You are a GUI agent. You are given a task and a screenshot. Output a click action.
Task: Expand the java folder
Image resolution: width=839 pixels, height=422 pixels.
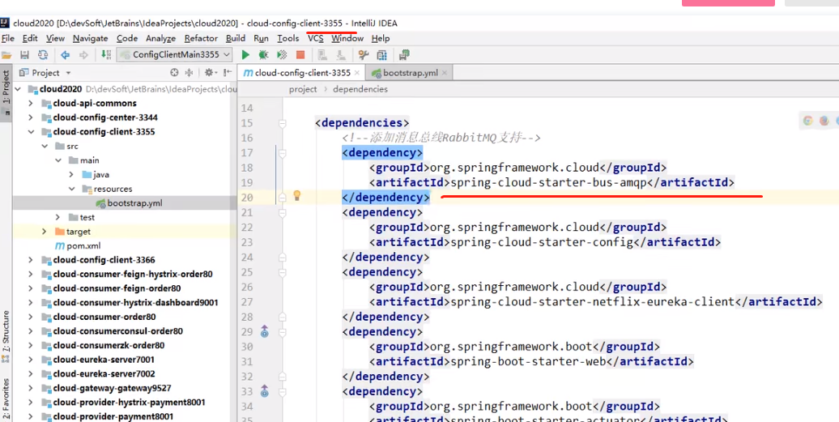(71, 175)
